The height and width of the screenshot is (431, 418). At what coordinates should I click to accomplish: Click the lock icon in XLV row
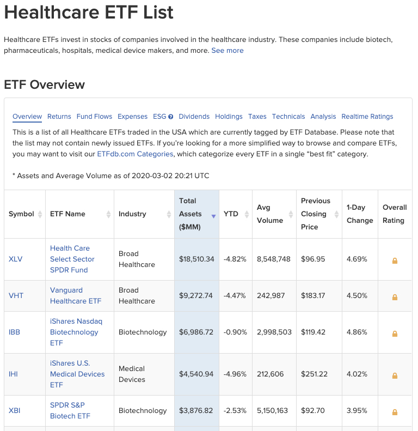(395, 260)
